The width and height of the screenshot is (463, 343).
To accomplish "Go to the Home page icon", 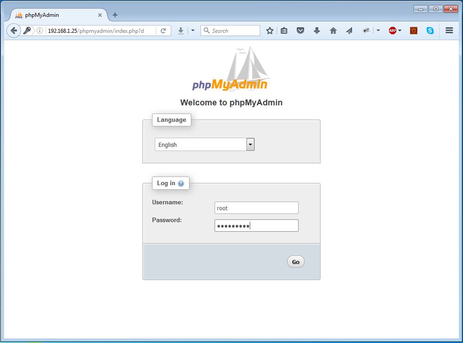I will click(333, 31).
